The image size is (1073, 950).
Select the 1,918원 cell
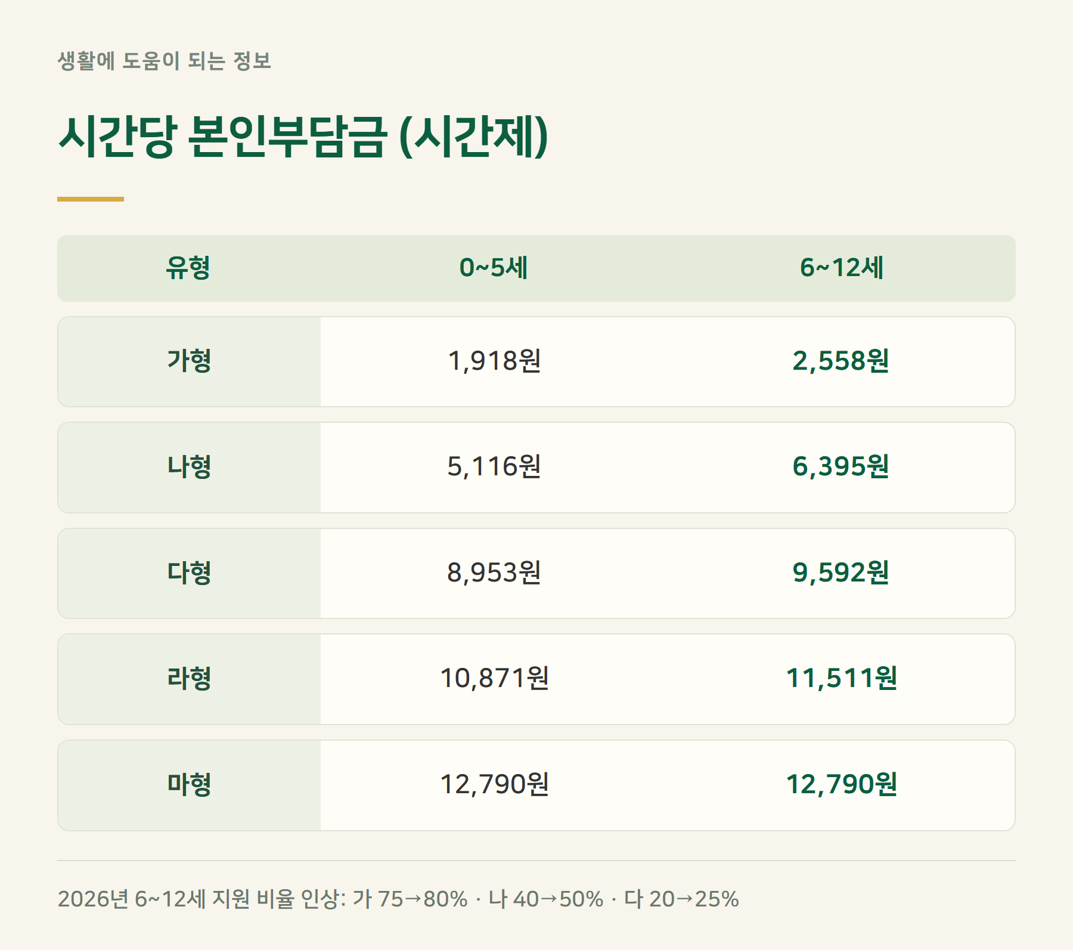click(x=494, y=361)
